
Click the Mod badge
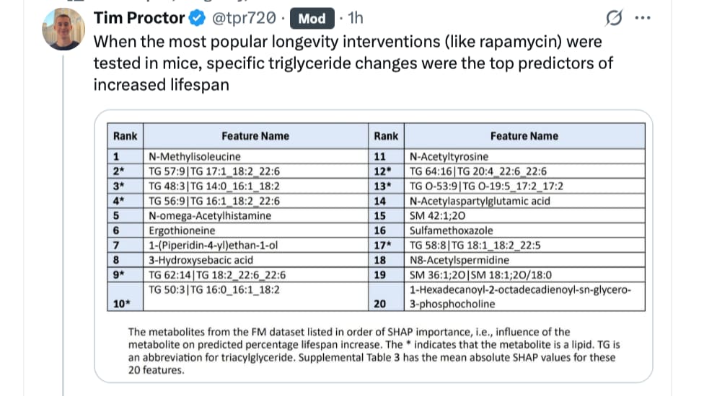click(312, 19)
